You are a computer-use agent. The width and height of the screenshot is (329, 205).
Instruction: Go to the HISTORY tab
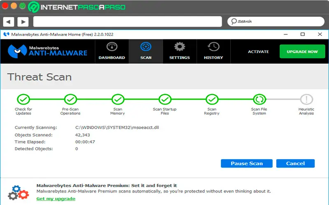click(213, 52)
